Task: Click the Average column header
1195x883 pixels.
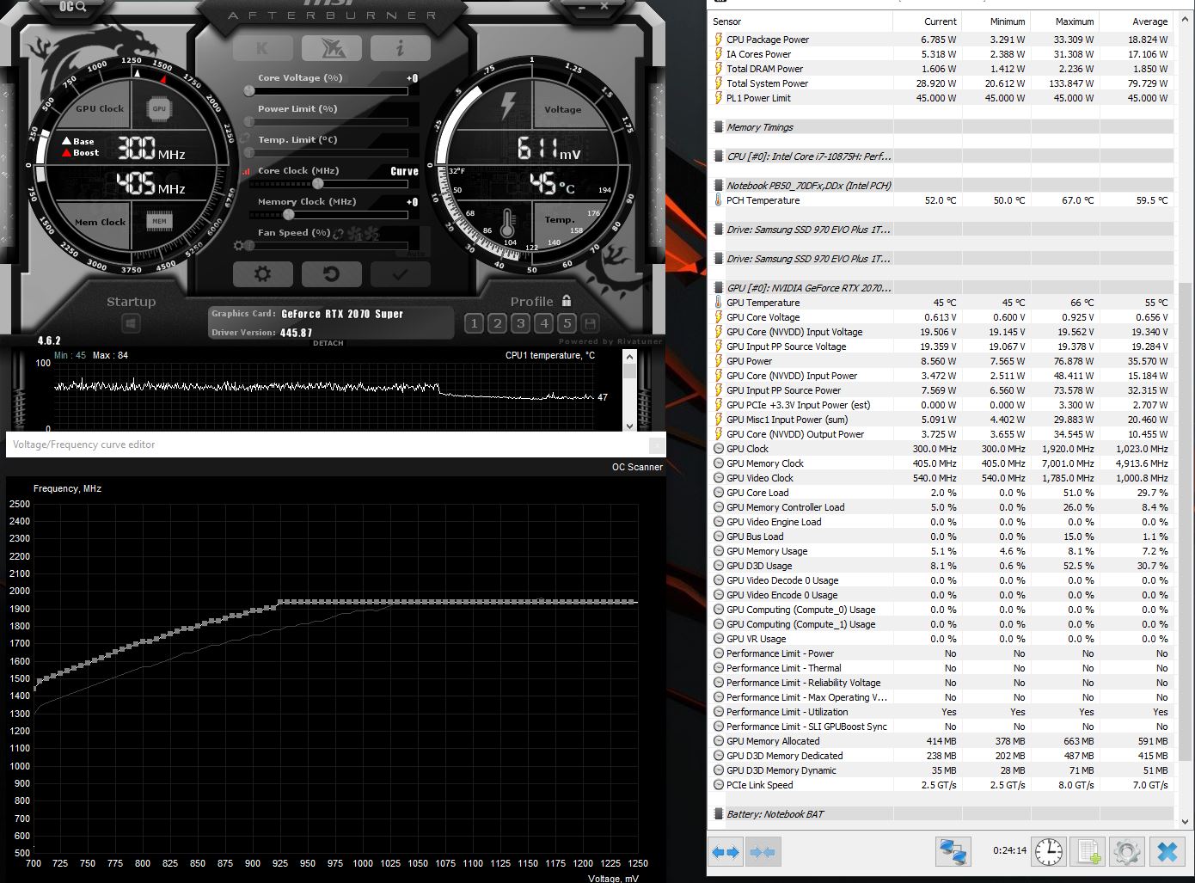Action: coord(1136,21)
